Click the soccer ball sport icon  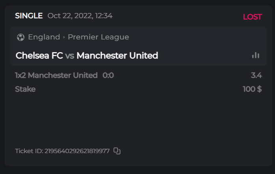(x=21, y=37)
